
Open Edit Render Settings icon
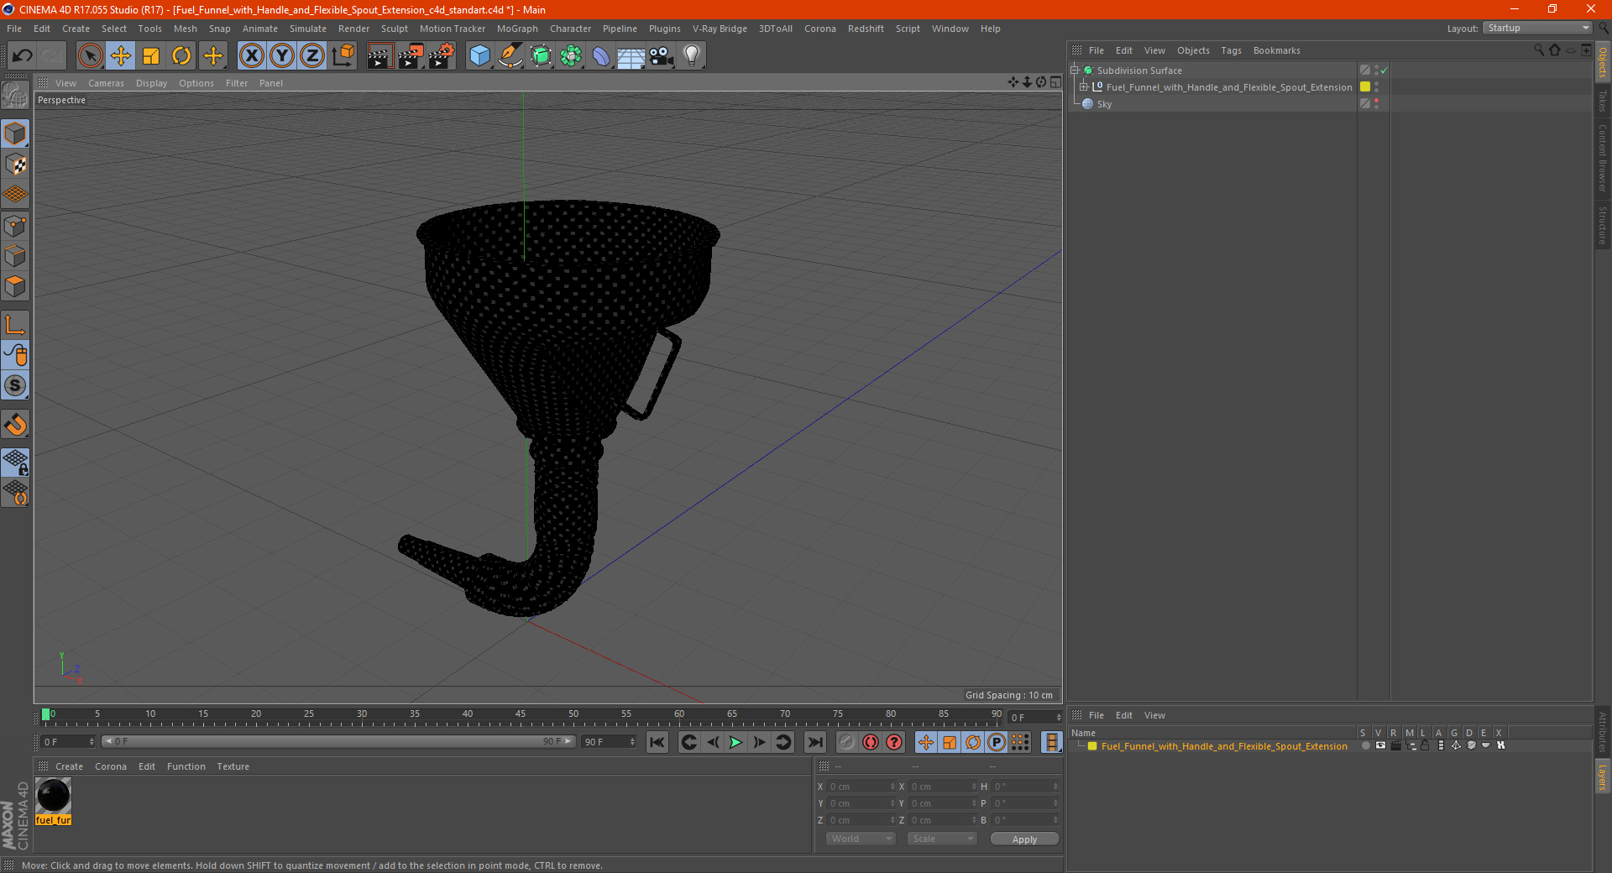click(442, 56)
